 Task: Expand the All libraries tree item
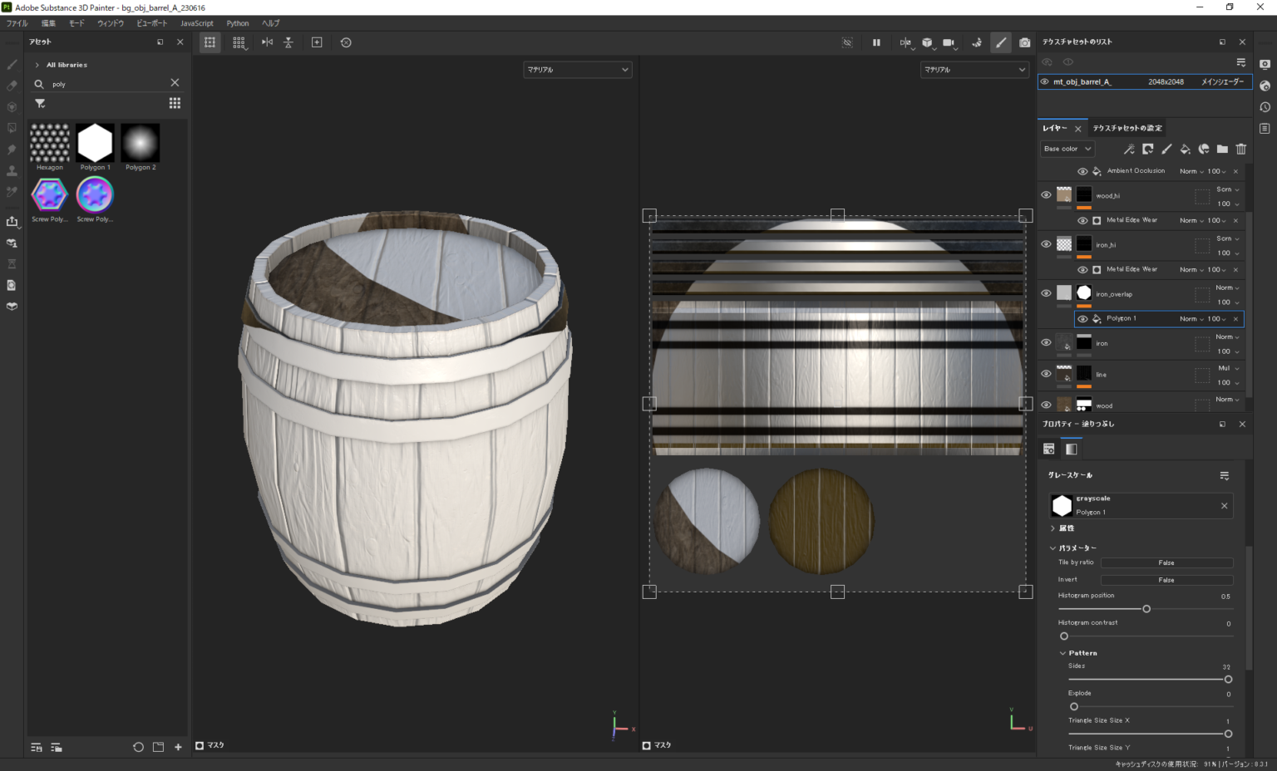click(x=37, y=64)
